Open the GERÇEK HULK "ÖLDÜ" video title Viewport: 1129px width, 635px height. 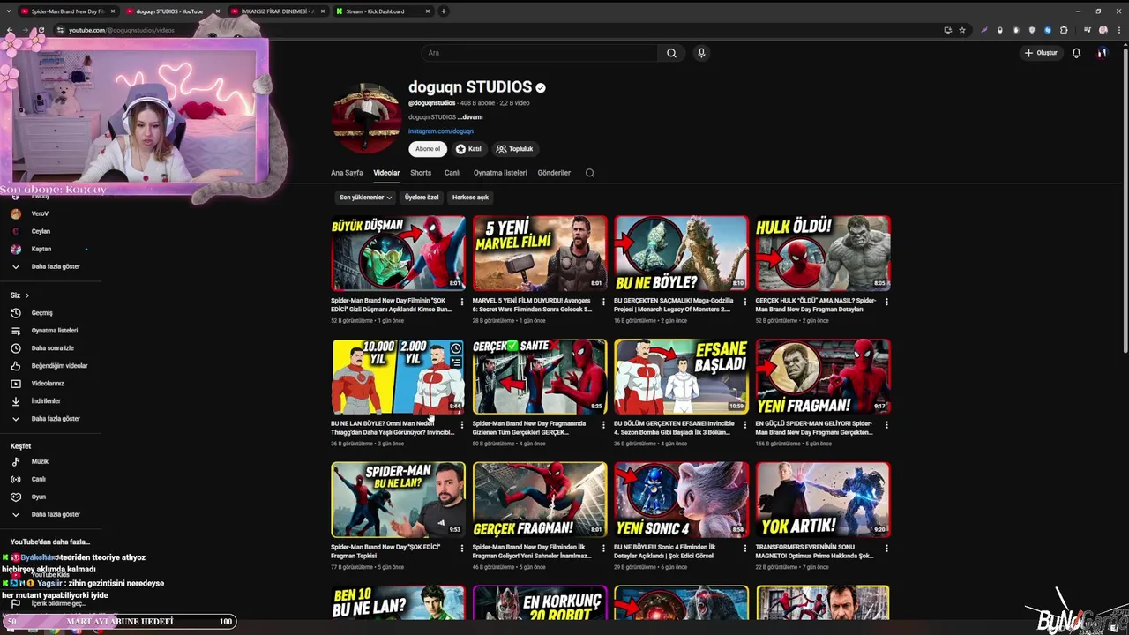pyautogui.click(x=816, y=304)
